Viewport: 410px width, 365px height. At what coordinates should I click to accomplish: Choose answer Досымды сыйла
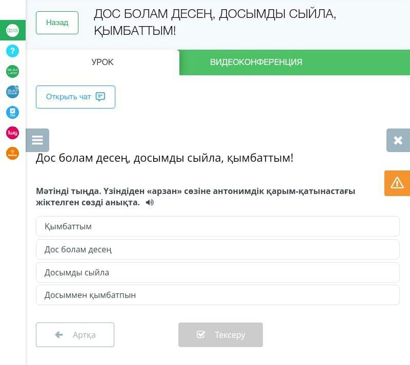217,272
